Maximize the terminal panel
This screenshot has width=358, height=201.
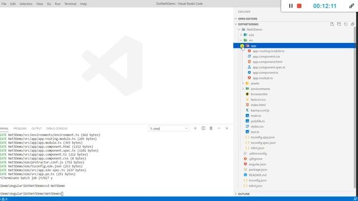click(x=219, y=128)
